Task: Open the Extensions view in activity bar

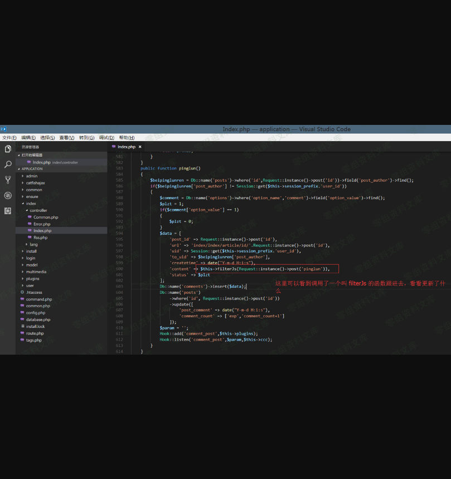Action: [x=8, y=211]
